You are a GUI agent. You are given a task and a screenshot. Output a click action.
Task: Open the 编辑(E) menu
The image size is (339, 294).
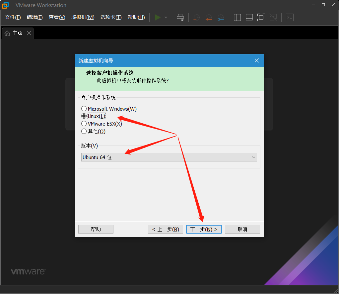click(34, 17)
